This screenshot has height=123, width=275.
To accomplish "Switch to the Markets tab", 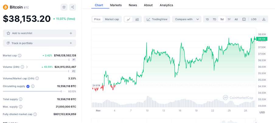I will (x=116, y=5).
